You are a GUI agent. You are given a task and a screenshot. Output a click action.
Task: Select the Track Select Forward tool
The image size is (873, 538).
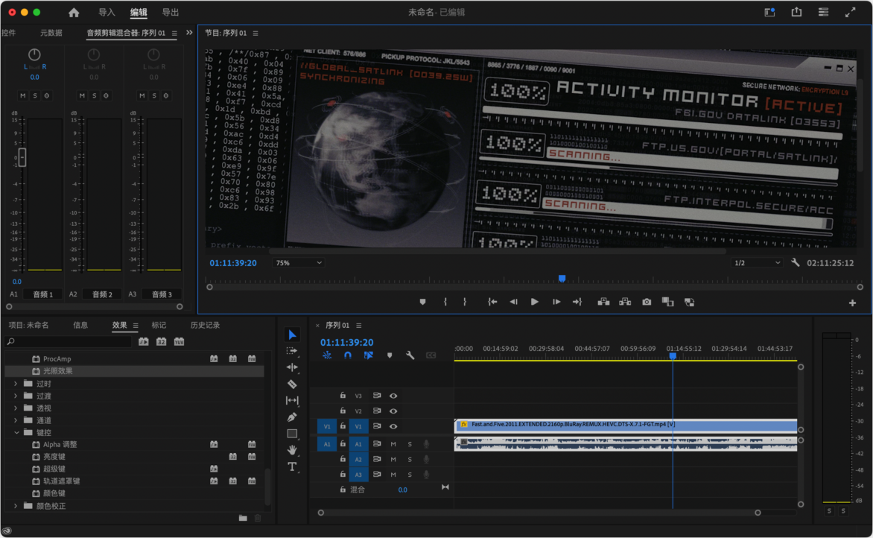click(292, 351)
